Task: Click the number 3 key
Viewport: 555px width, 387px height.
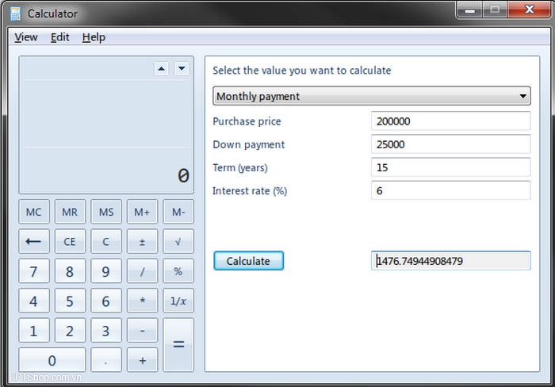Action: pos(106,331)
